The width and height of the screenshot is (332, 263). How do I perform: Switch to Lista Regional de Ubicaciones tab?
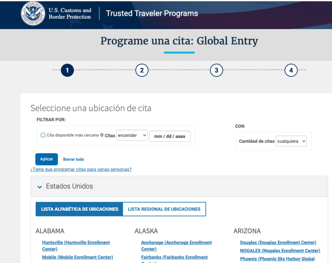(x=164, y=209)
